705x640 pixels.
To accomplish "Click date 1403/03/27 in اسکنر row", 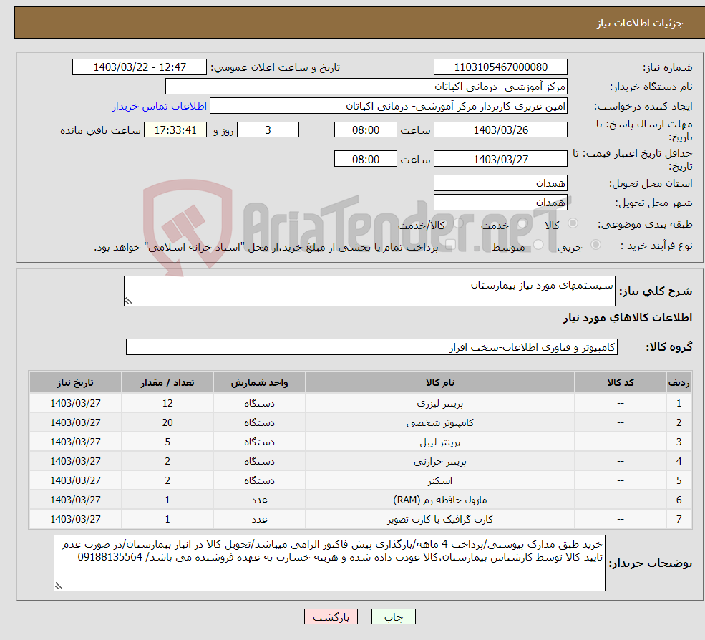I will click(x=76, y=481).
